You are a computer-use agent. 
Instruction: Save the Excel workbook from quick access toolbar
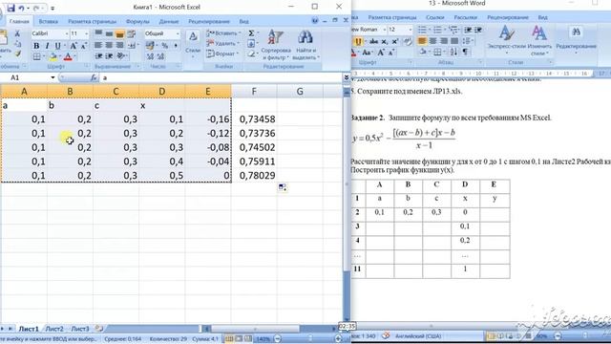pos(11,8)
